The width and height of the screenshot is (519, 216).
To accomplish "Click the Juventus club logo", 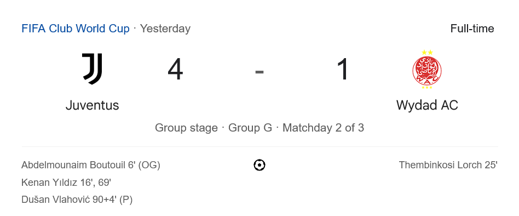I will pyautogui.click(x=92, y=69).
